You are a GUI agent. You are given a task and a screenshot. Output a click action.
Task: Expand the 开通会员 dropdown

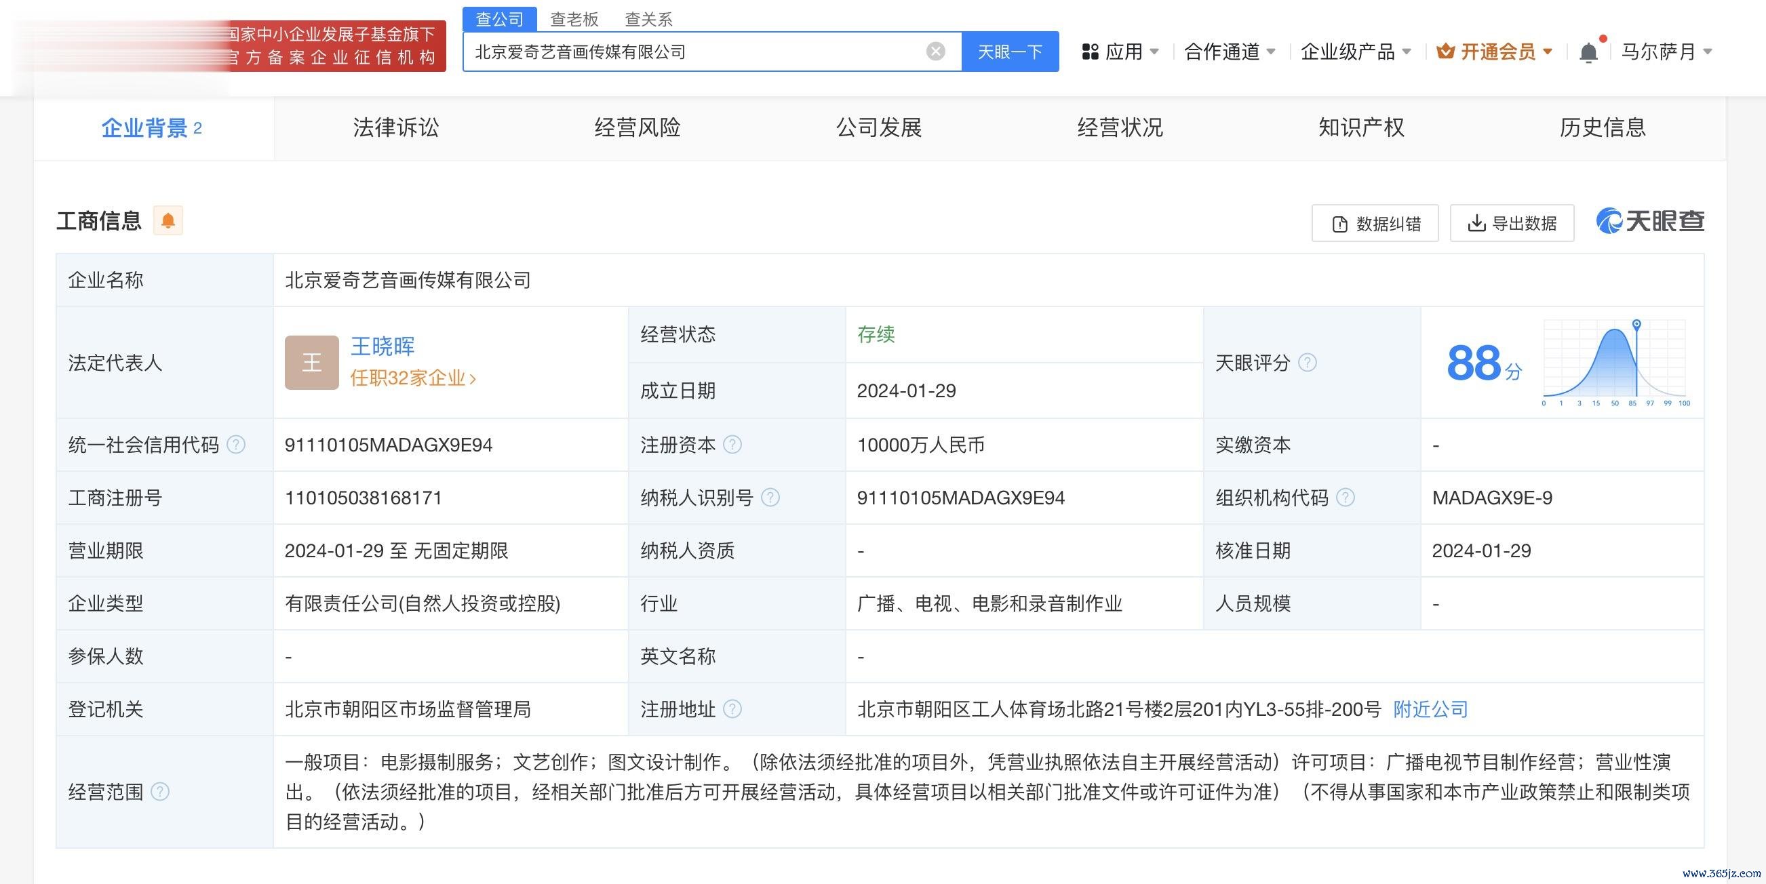1547,52
